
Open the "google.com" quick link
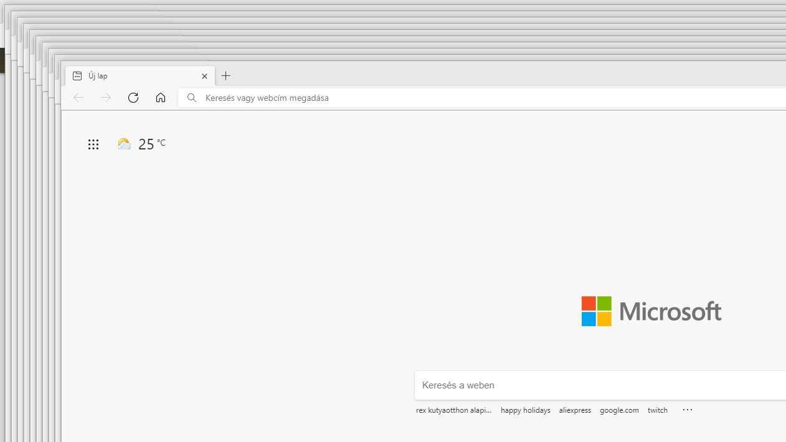619,410
